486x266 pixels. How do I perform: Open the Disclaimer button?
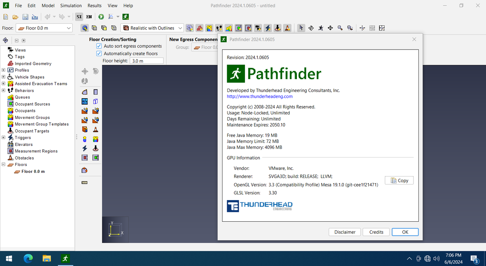[345, 232]
